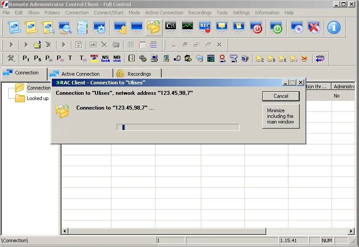Image resolution: width=359 pixels, height=247 pixels.
Task: Open the blue information circle icon
Action: pos(334,27)
